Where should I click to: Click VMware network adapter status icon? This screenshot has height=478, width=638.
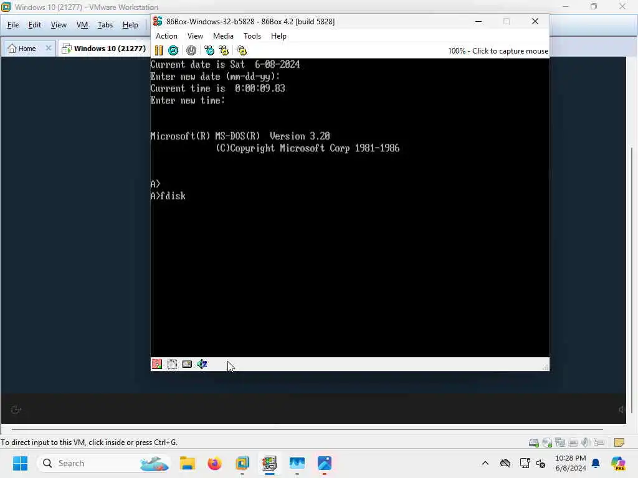560,443
